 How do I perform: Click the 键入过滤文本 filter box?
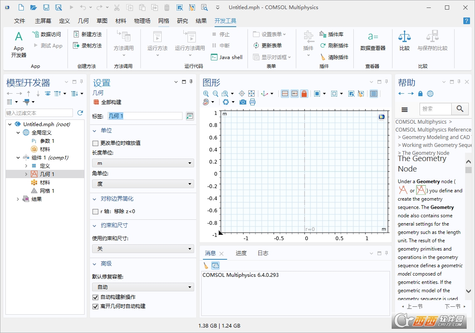[39, 113]
